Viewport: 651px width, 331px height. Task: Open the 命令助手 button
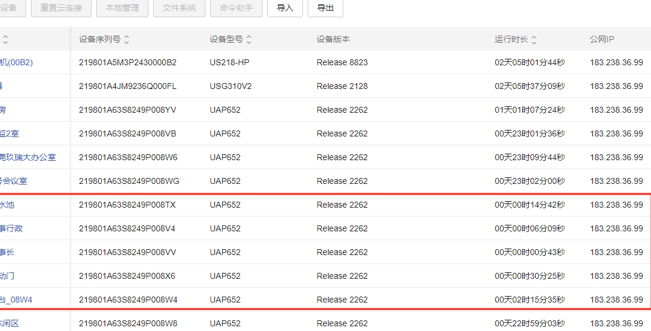coord(236,8)
